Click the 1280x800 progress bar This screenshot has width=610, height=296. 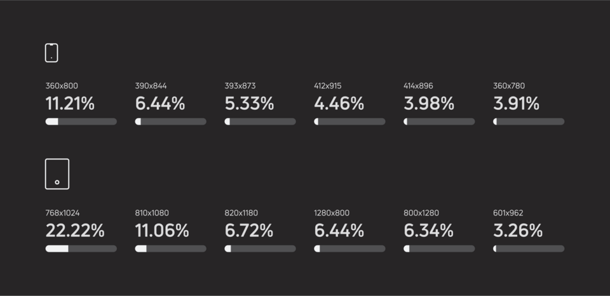point(349,248)
